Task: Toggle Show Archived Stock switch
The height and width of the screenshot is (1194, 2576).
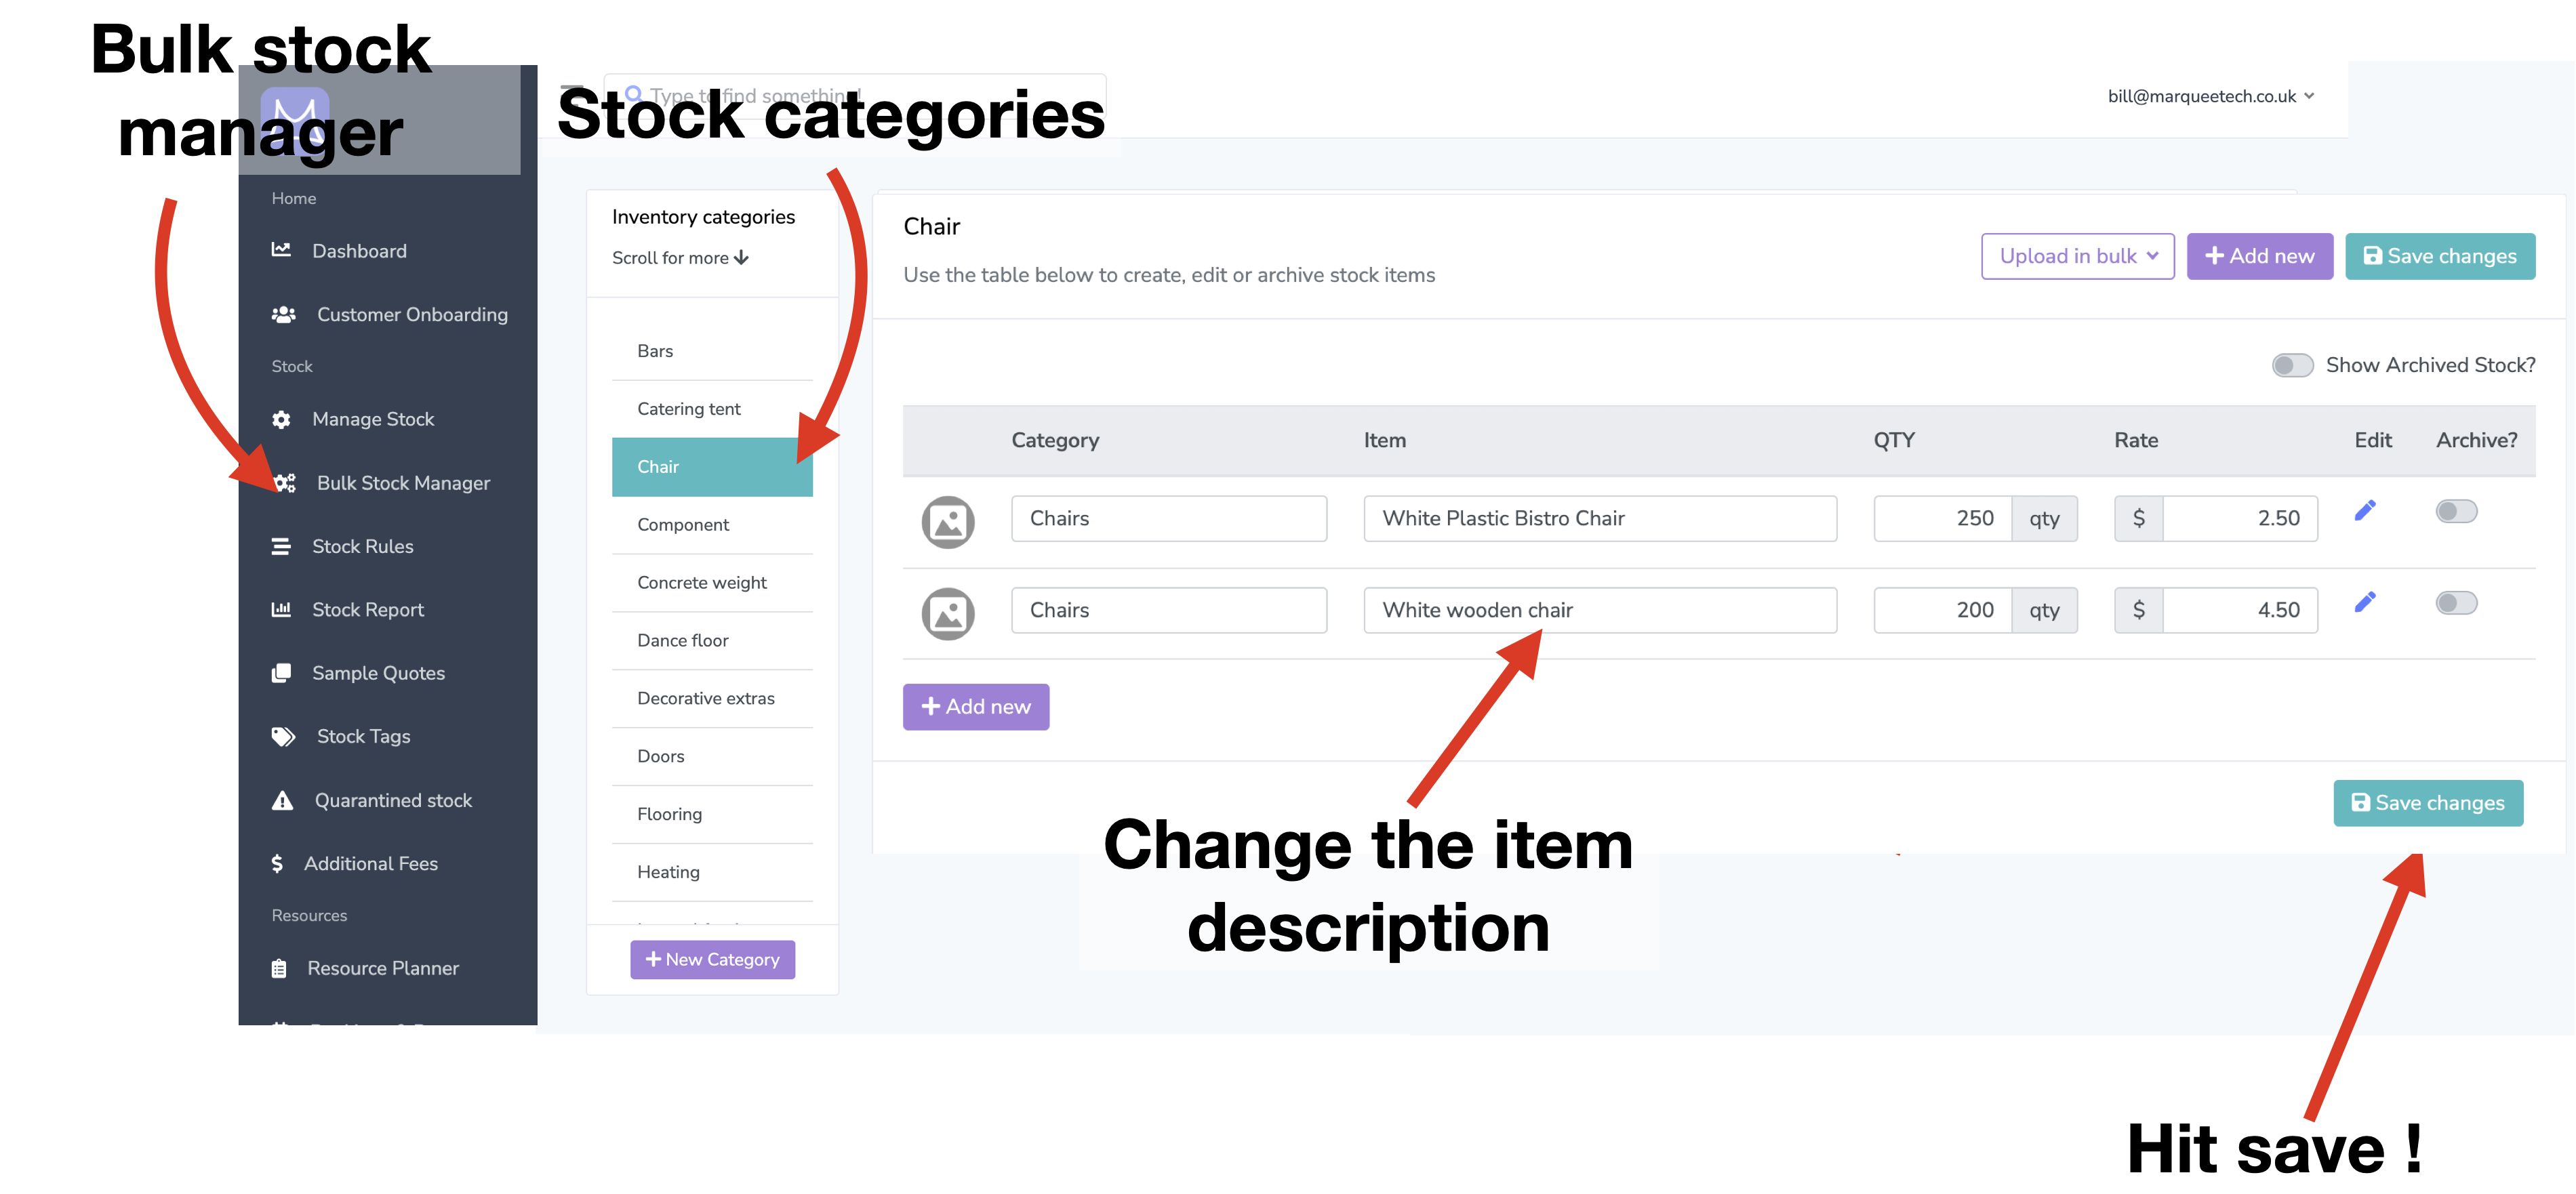Action: pos(2291,365)
